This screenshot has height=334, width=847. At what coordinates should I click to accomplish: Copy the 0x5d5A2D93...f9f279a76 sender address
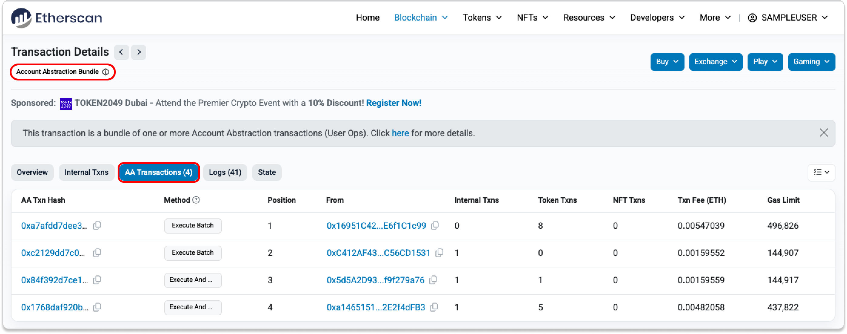(434, 280)
